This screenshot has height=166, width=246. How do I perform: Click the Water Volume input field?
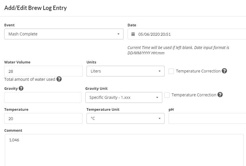(43, 71)
